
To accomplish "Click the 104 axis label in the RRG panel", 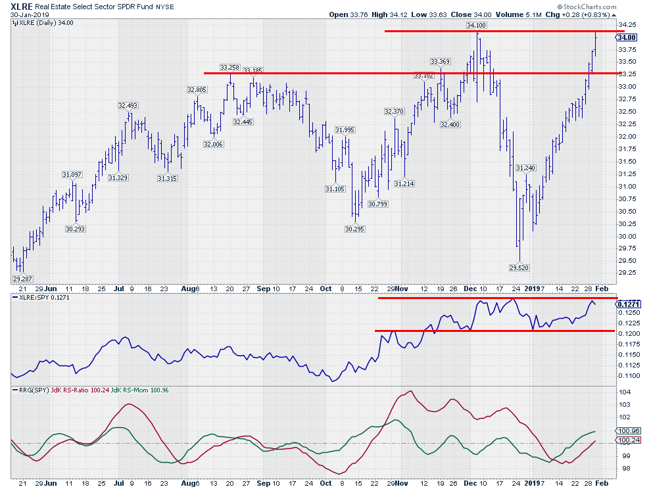I will click(x=625, y=392).
